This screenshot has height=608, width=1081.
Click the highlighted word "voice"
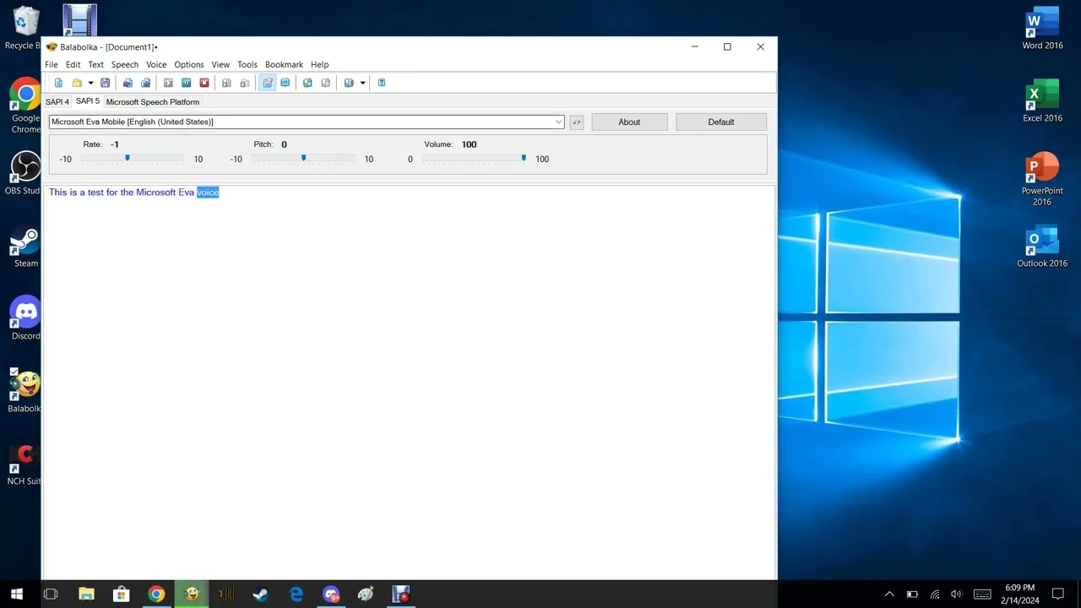[208, 193]
